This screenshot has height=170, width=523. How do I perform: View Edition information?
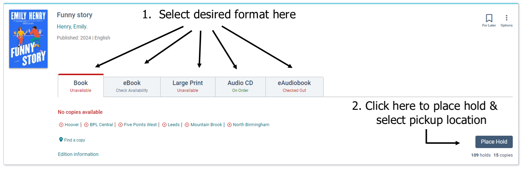78,154
